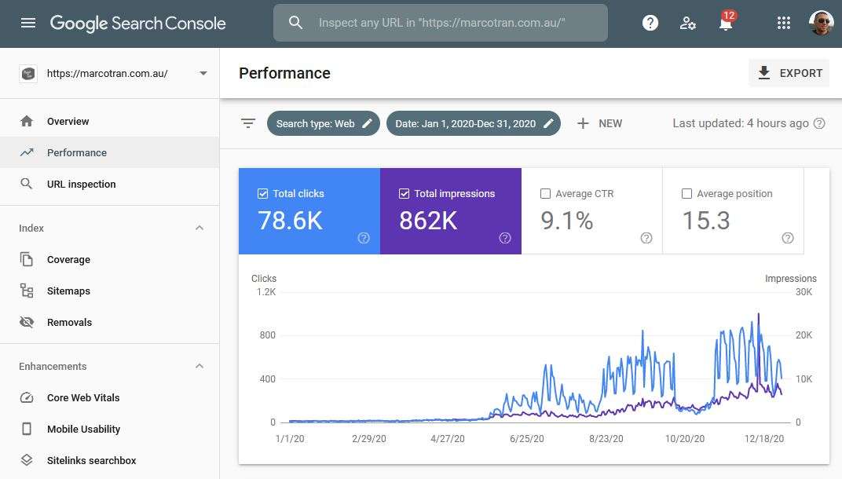Open the property selector dropdown for marcotran.com.au
Screen dimensions: 842x479
203,73
